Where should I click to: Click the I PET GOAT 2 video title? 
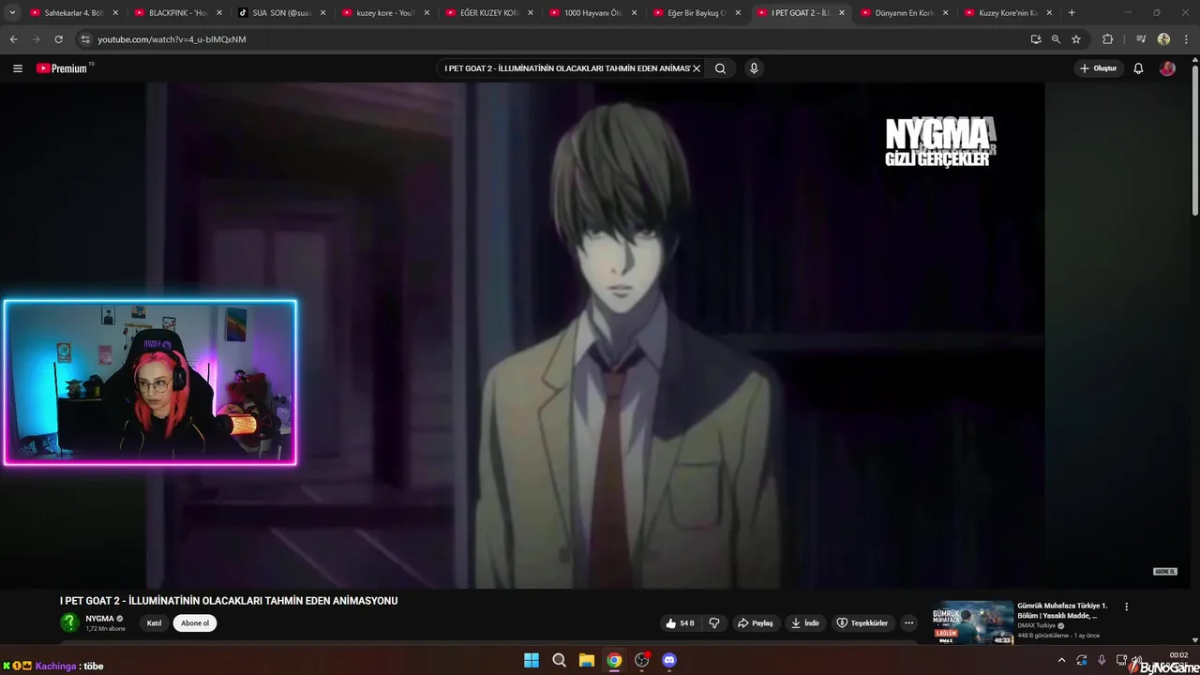(x=229, y=601)
